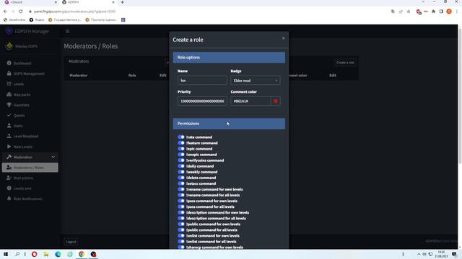The height and width of the screenshot is (259, 462).
Task: Turn off the !delete command permission
Action: [x=181, y=178]
